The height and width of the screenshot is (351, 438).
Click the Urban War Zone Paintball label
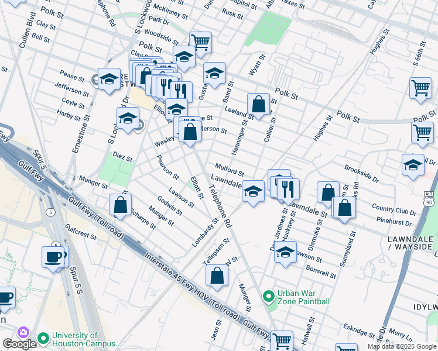coord(303,297)
